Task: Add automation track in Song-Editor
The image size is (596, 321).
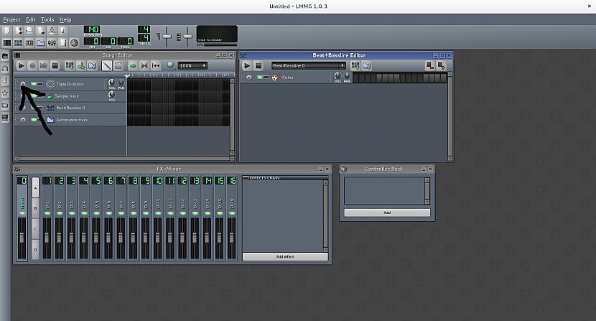Action: coord(92,66)
